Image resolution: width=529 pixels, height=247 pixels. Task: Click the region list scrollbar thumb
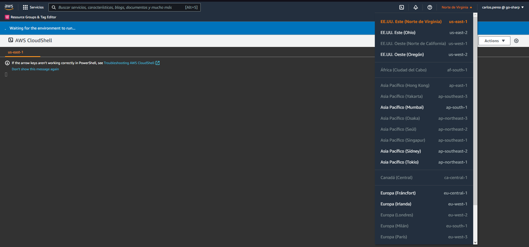[475, 111]
